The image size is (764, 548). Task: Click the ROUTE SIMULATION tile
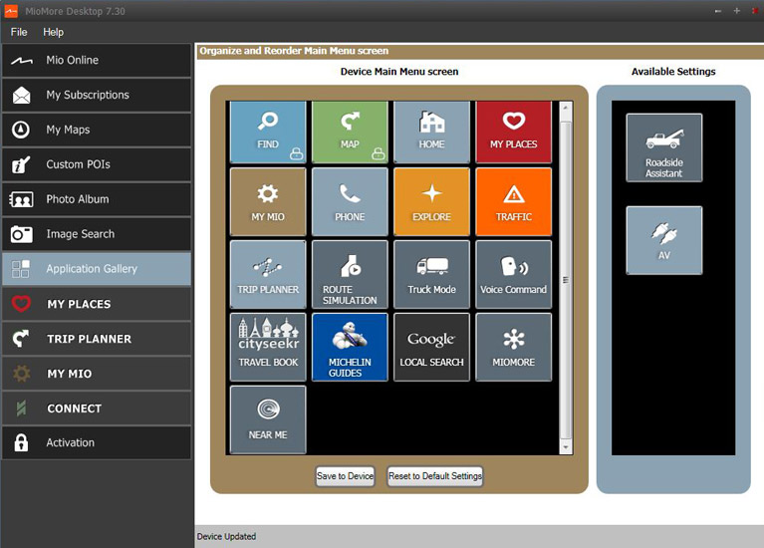pyautogui.click(x=350, y=274)
